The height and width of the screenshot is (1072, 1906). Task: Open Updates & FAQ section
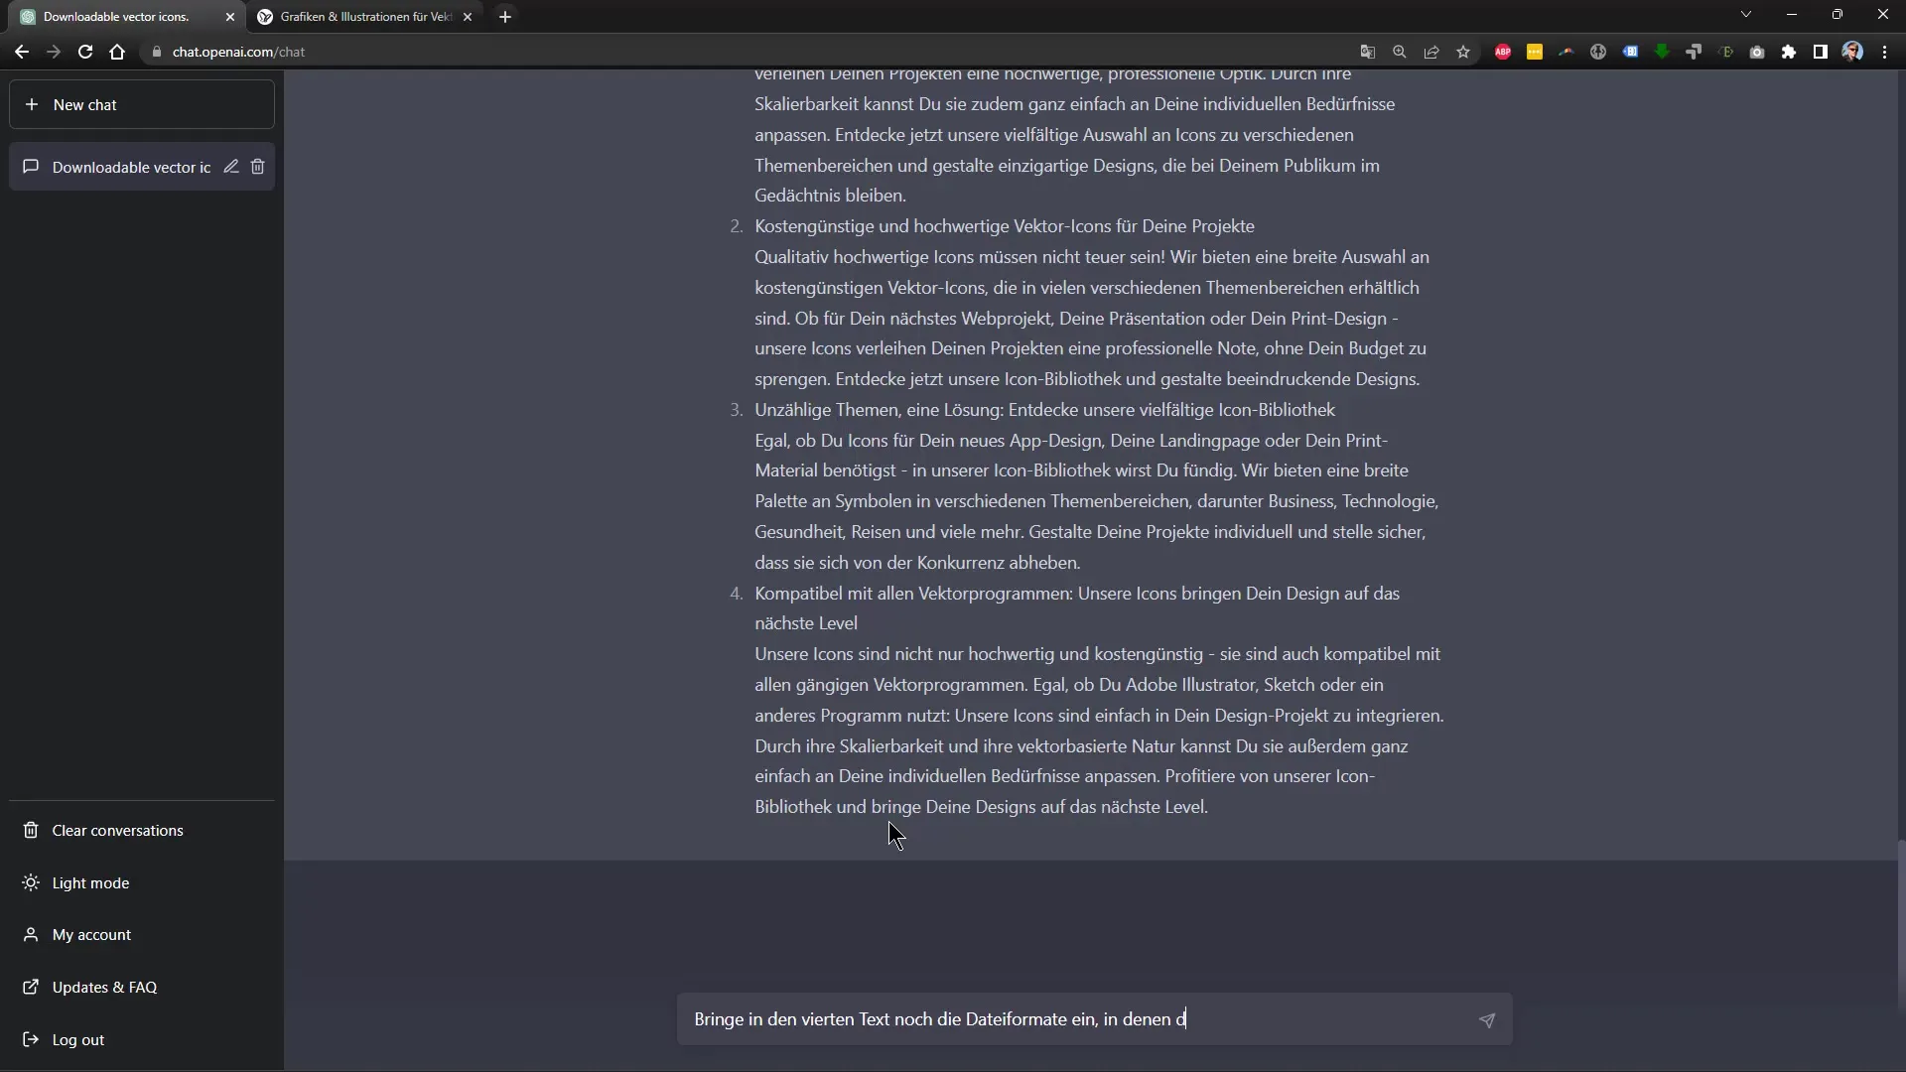[103, 986]
